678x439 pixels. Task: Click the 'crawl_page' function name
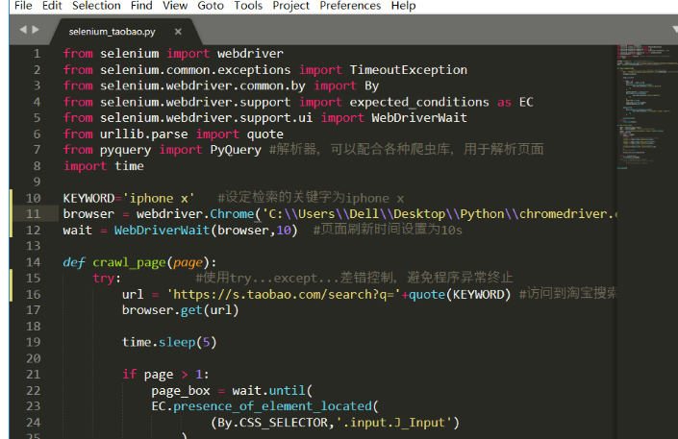pos(129,262)
